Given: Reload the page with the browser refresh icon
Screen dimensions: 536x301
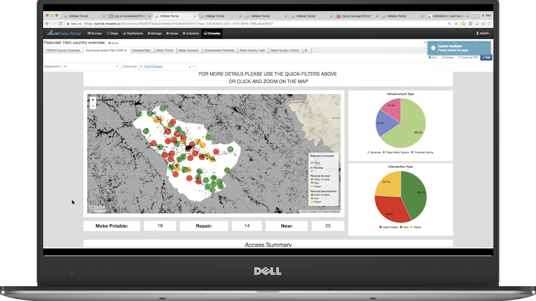Looking at the screenshot, I should coord(61,24).
